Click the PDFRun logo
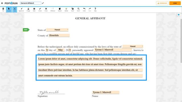The image size is (182, 102). [11, 3]
